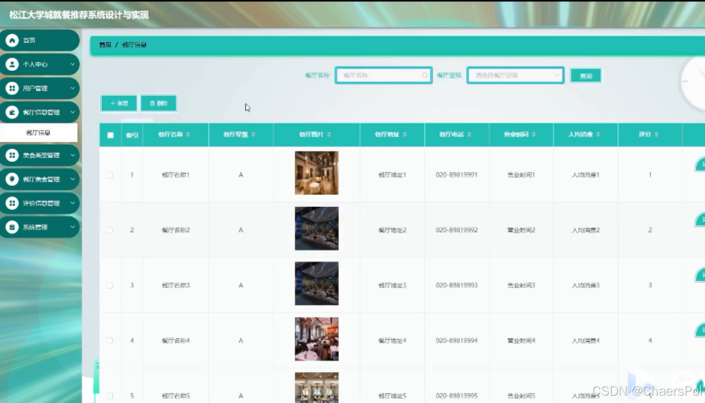Open the 美食类型管理 sidebar menu label

41,156
